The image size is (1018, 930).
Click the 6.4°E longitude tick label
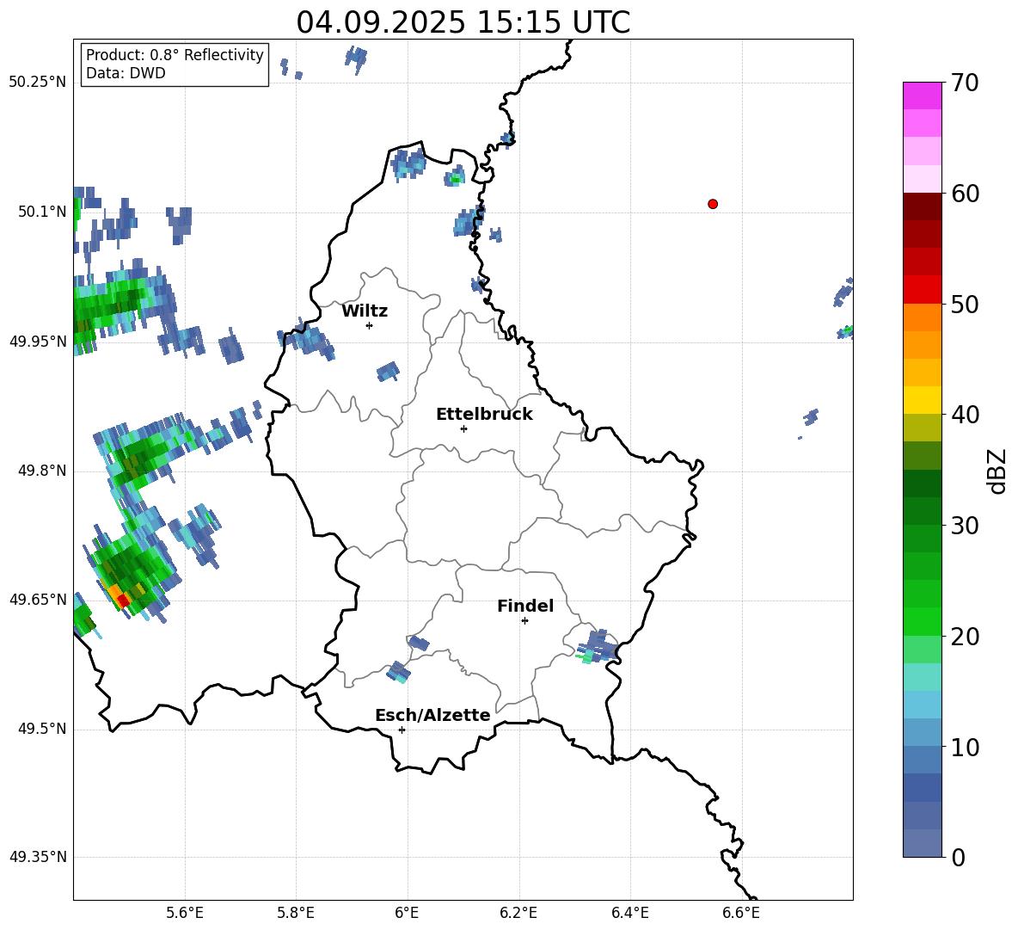pos(629,913)
